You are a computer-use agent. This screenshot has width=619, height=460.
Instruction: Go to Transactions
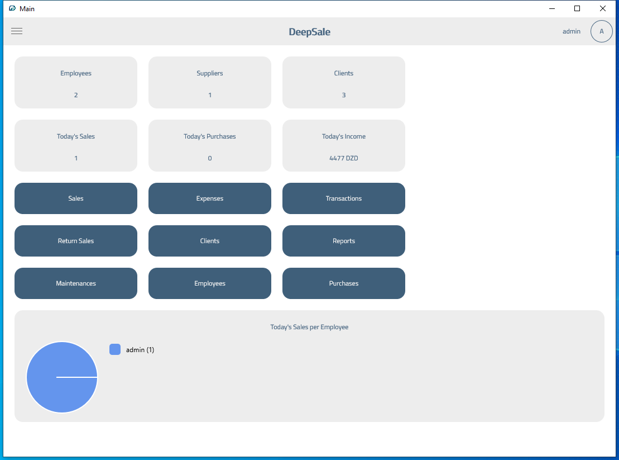point(343,198)
